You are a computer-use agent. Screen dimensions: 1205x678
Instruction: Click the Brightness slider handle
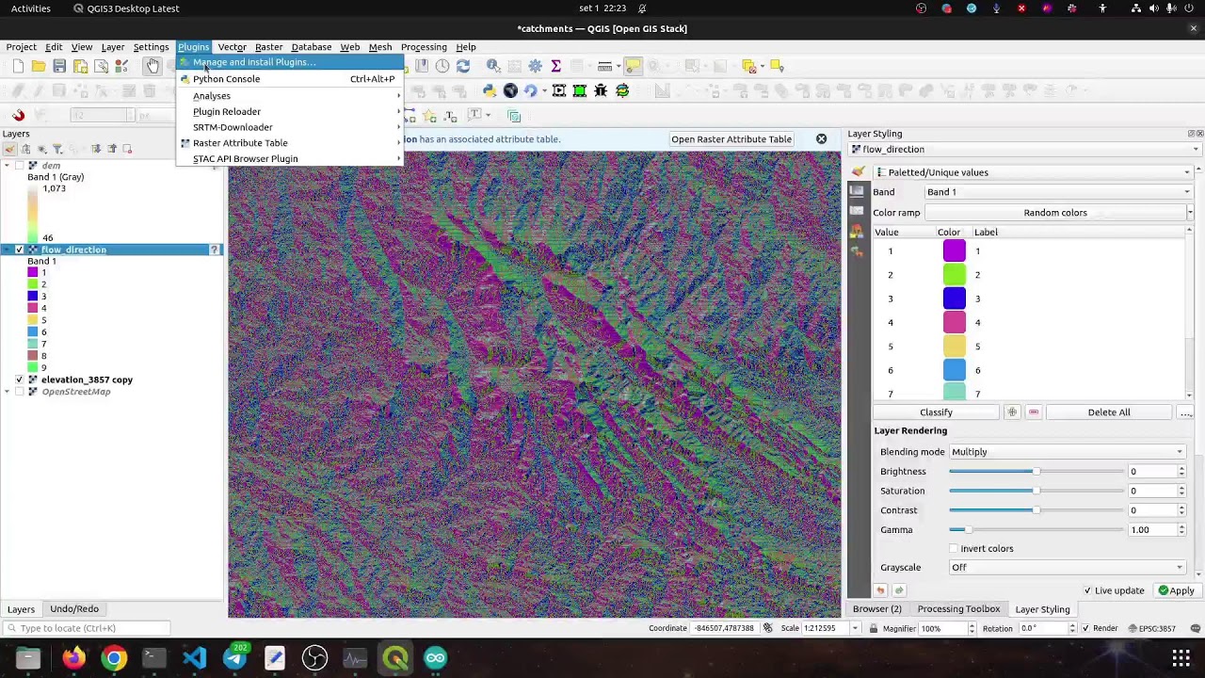1036,472
